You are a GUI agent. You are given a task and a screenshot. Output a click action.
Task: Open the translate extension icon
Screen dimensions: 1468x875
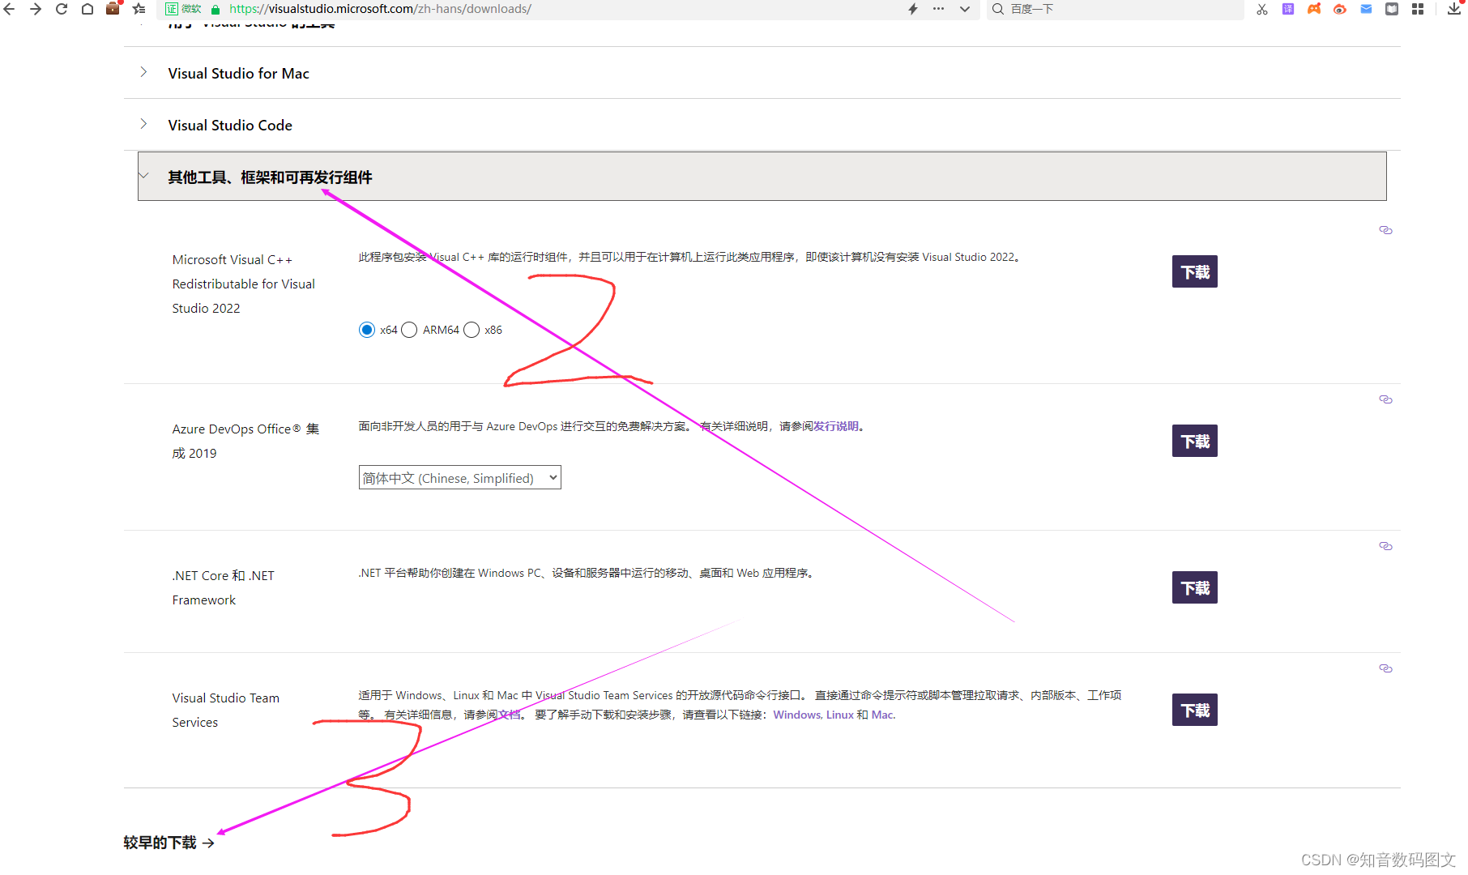click(1287, 9)
